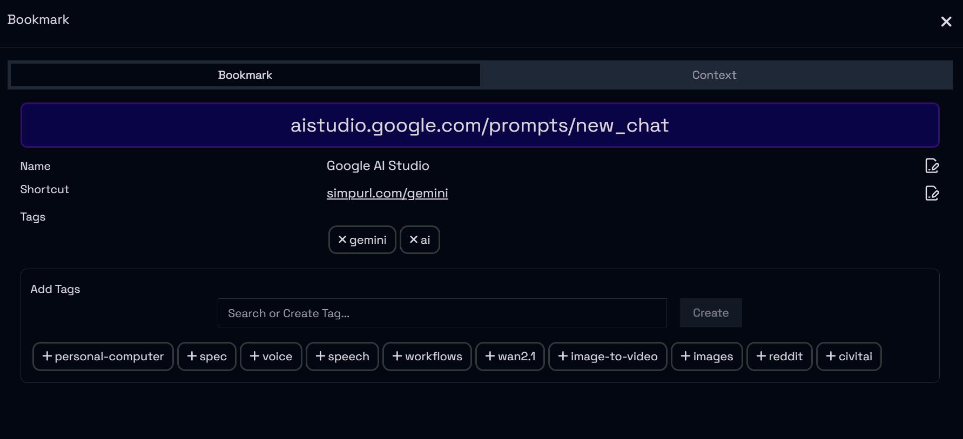Click the Shortcut field label
Screen dimensions: 963x439
coord(45,189)
